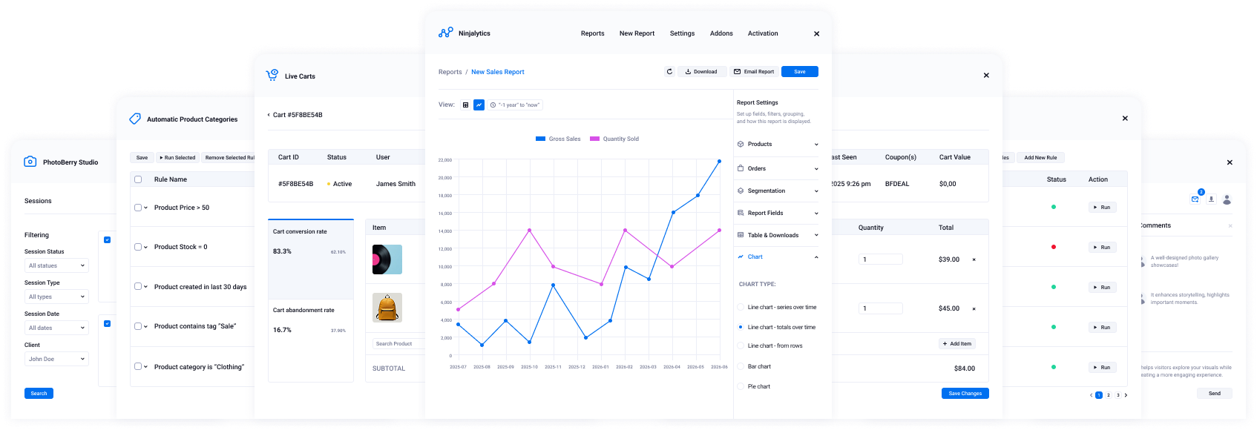Remove the $39.00 cart item
The width and height of the screenshot is (1257, 430).
(974, 259)
